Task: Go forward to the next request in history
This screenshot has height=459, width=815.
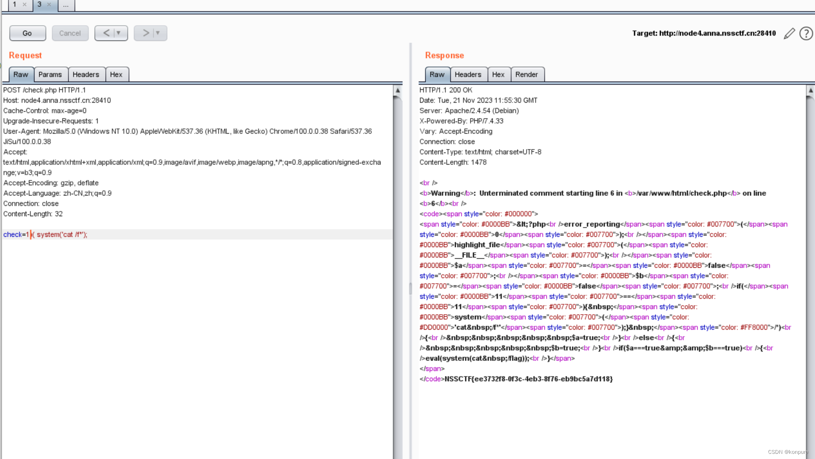Action: pyautogui.click(x=145, y=33)
